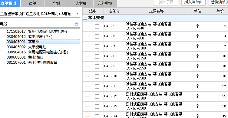Click 碱性蓄电池安装 (A·h)≤150 name cell
228x118 pixels.
157,56
